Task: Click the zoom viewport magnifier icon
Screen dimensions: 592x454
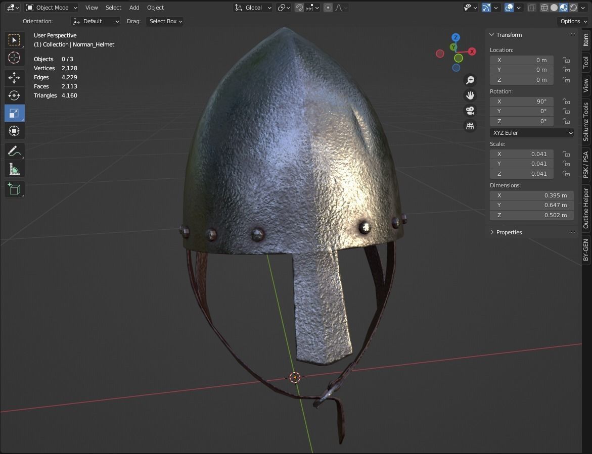Action: click(470, 80)
